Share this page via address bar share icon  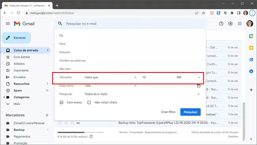tap(197, 13)
